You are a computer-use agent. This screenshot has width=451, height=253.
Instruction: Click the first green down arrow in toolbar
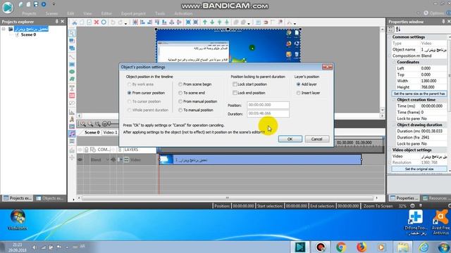tap(212, 22)
